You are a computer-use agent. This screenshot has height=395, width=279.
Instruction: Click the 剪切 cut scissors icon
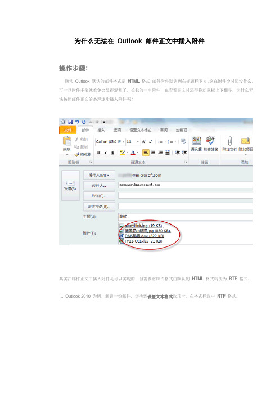pyautogui.click(x=82, y=140)
